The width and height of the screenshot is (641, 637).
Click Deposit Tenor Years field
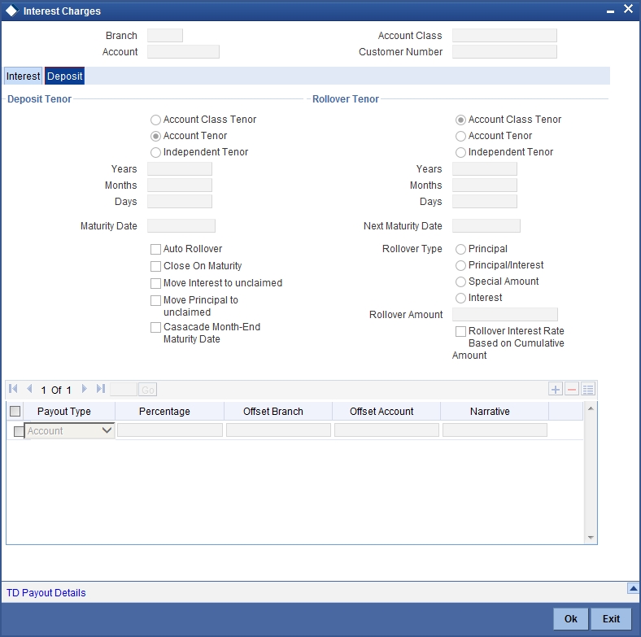tap(180, 169)
